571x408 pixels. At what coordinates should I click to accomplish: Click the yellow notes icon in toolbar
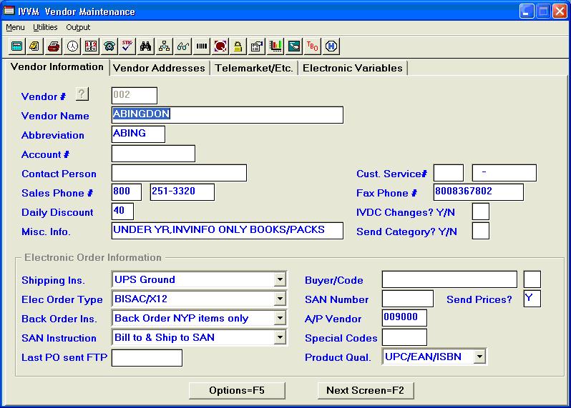point(35,46)
